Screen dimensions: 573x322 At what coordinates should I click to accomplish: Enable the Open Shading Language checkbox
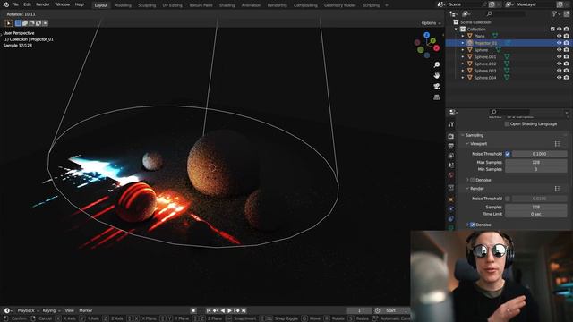click(507, 124)
